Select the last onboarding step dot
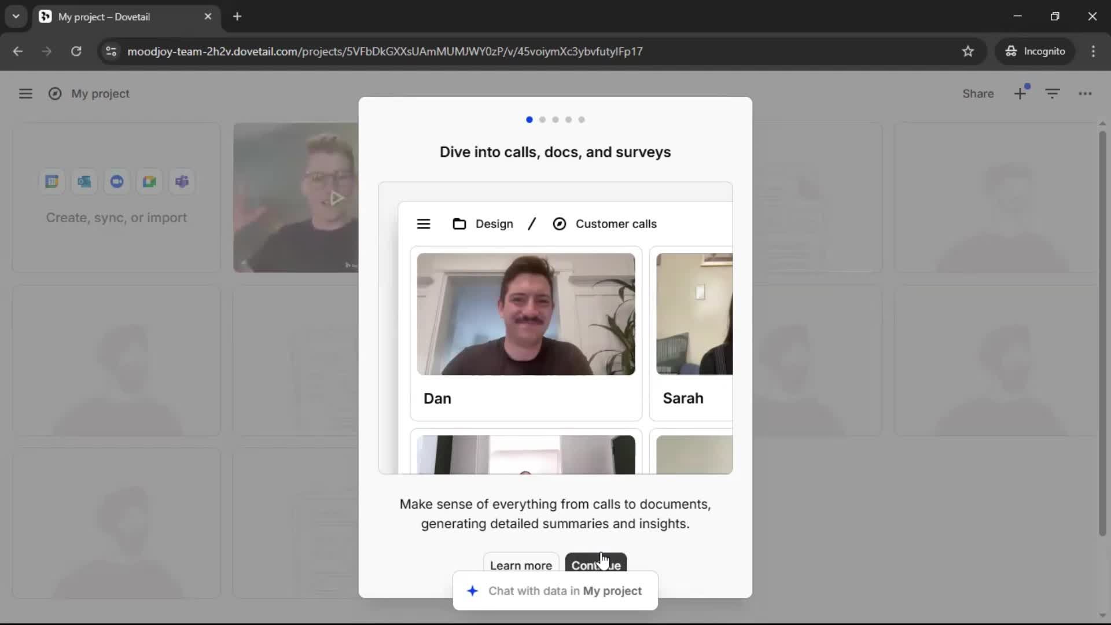 [x=582, y=120]
